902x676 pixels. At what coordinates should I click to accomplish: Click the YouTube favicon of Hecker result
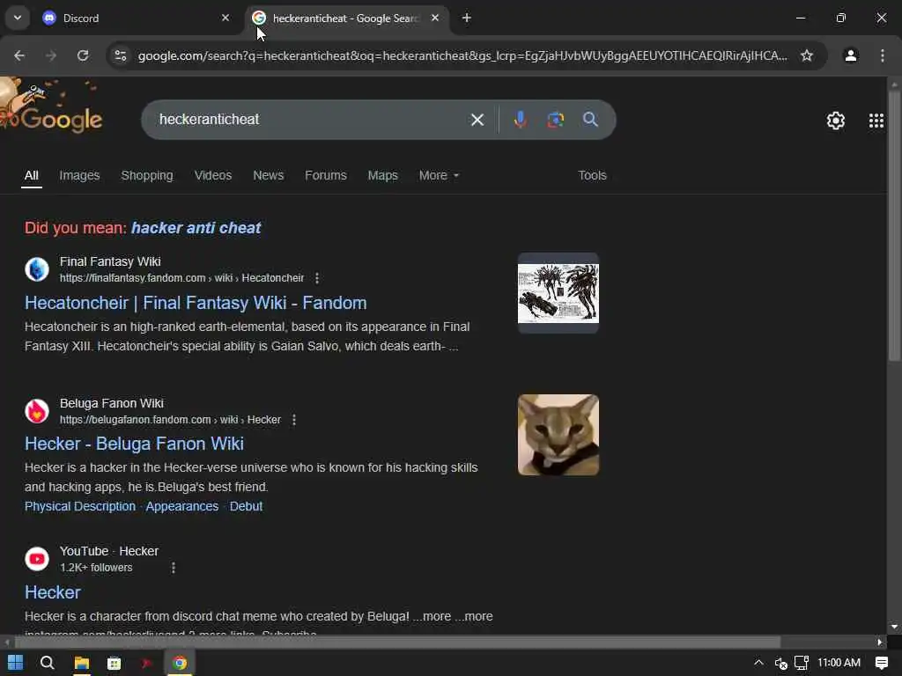37,559
